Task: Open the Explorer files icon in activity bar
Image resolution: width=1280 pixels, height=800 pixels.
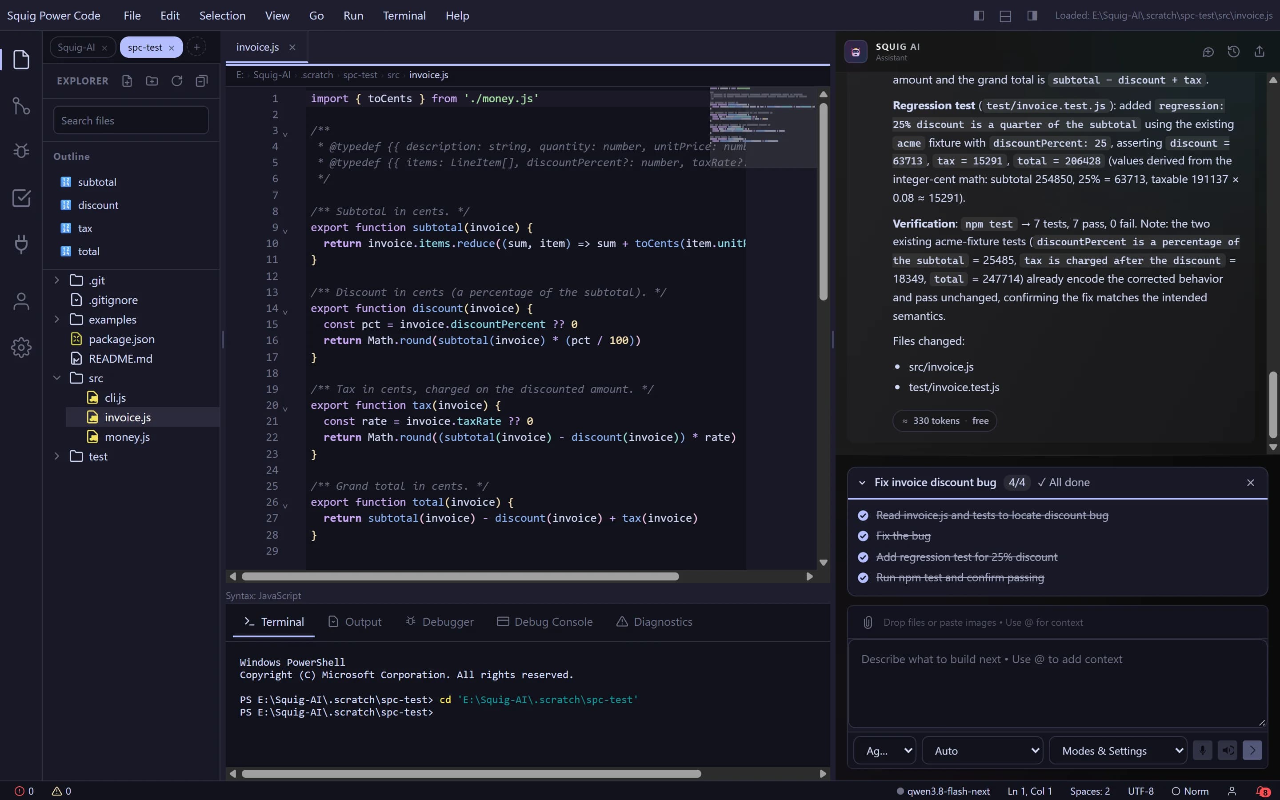Action: [21, 59]
